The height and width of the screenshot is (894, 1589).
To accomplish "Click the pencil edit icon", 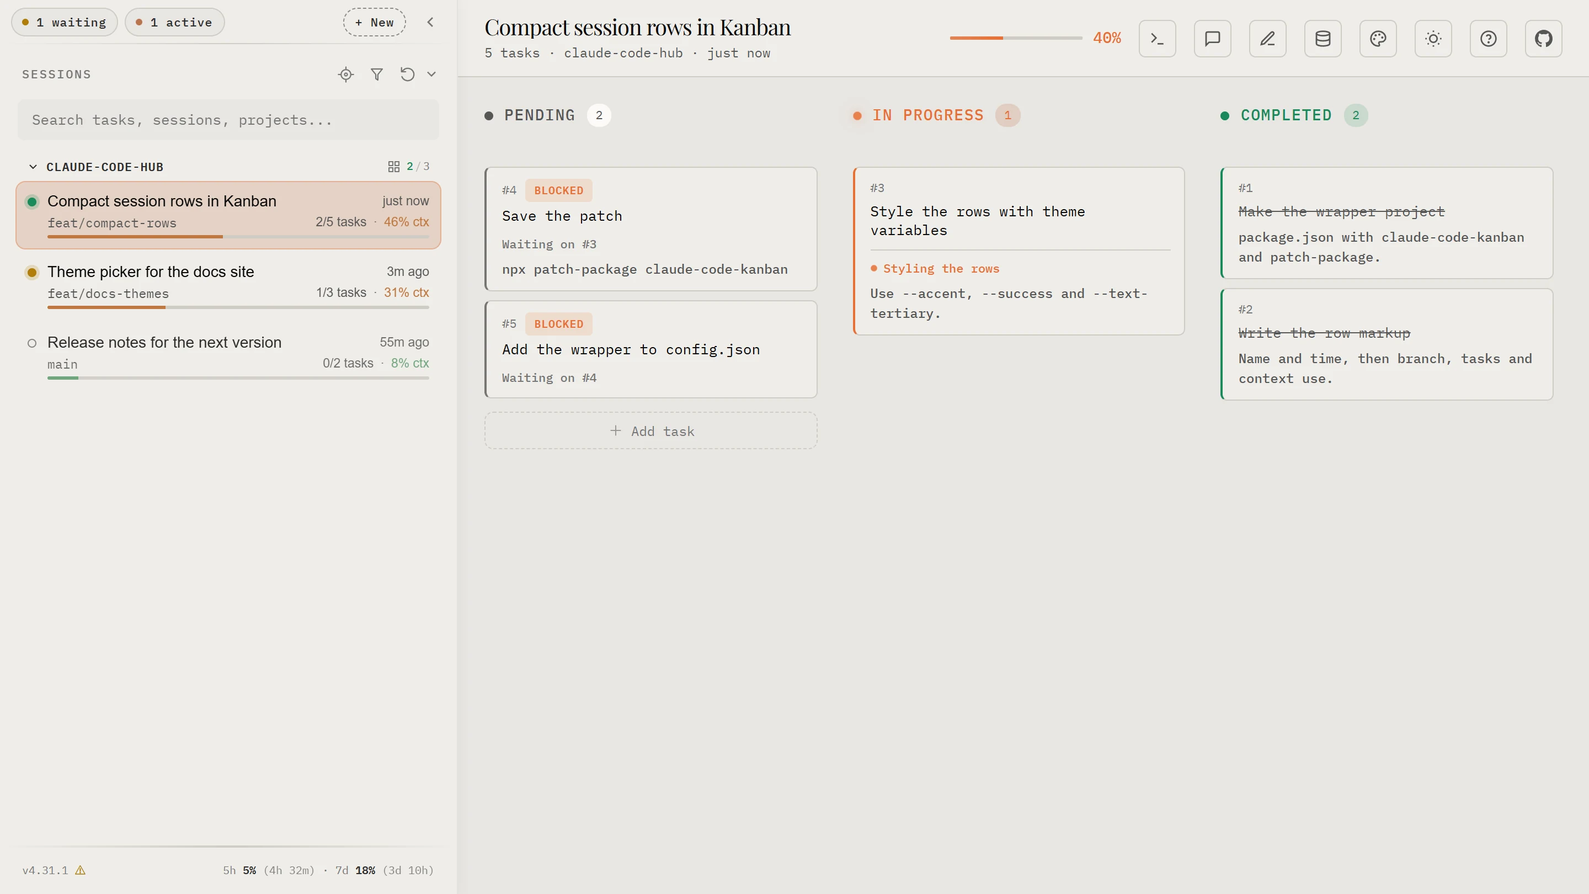I will coord(1267,38).
